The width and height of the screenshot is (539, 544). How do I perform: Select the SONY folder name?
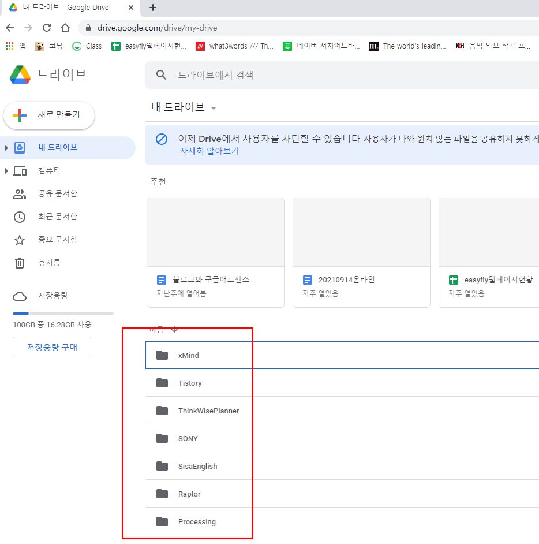point(188,438)
